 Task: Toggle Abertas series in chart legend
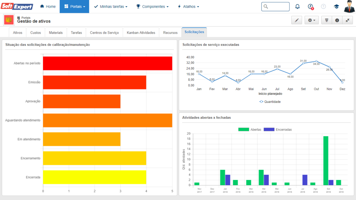pyautogui.click(x=250, y=130)
